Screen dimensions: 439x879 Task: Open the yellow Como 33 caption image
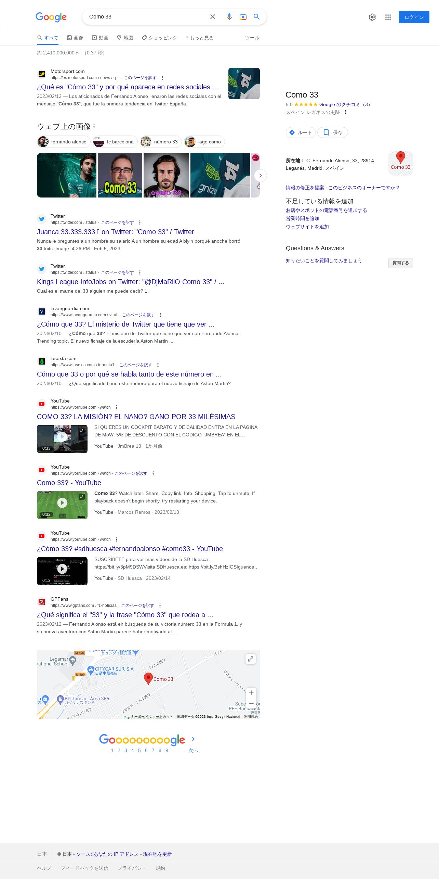(120, 175)
